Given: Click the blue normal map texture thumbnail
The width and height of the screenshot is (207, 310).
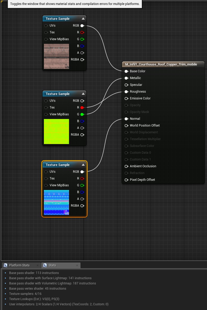Looking at the screenshot, I should 56,202.
